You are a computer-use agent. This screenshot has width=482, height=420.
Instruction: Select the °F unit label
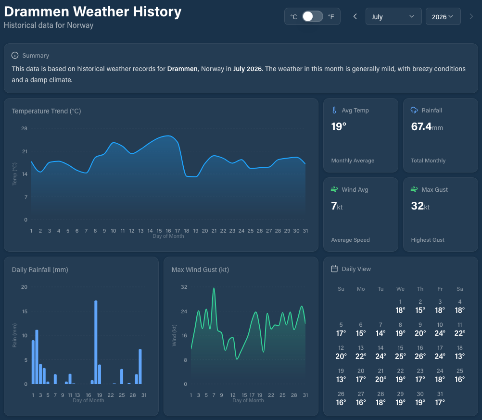(x=331, y=17)
